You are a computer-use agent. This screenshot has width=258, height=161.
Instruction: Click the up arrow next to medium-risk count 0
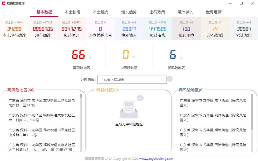click(134, 57)
